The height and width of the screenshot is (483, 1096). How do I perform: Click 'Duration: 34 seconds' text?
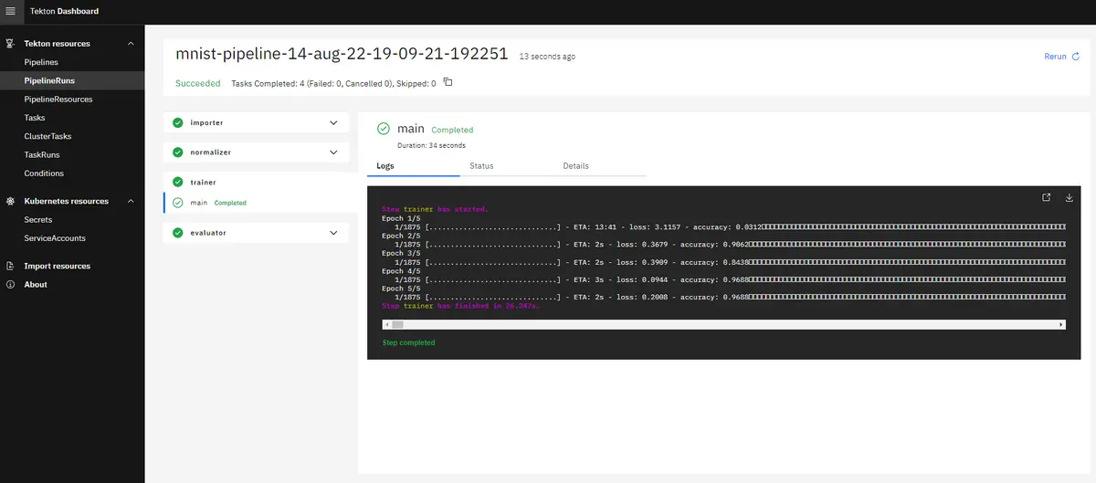[x=431, y=145]
